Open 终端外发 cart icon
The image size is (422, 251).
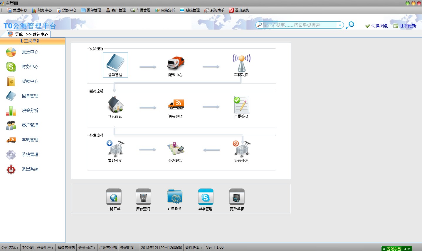241,149
